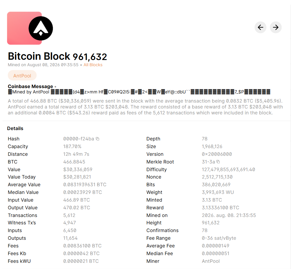Click the Reward 3.13336100 BTC value

[221, 208]
